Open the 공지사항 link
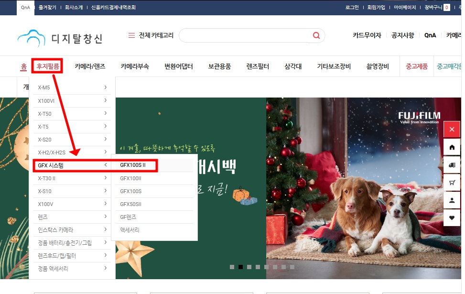 [402, 35]
